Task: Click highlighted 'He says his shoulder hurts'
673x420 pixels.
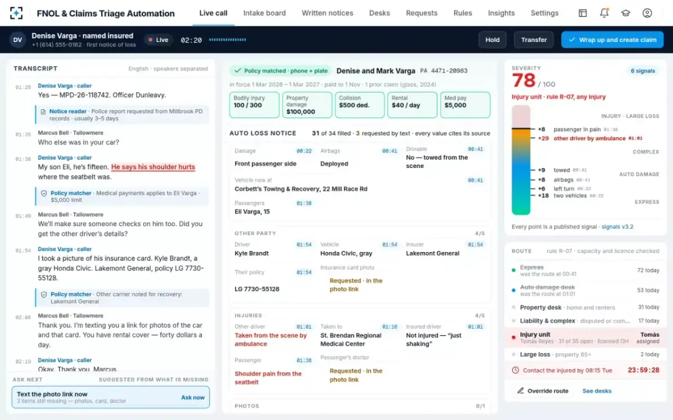Action: (153, 167)
